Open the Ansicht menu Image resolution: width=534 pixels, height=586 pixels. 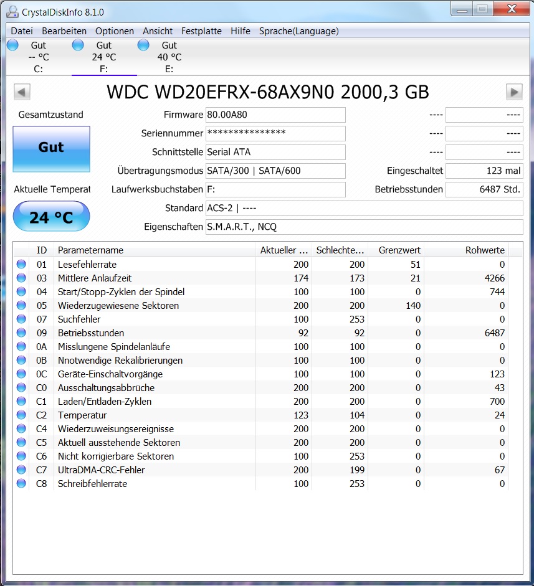(x=158, y=31)
